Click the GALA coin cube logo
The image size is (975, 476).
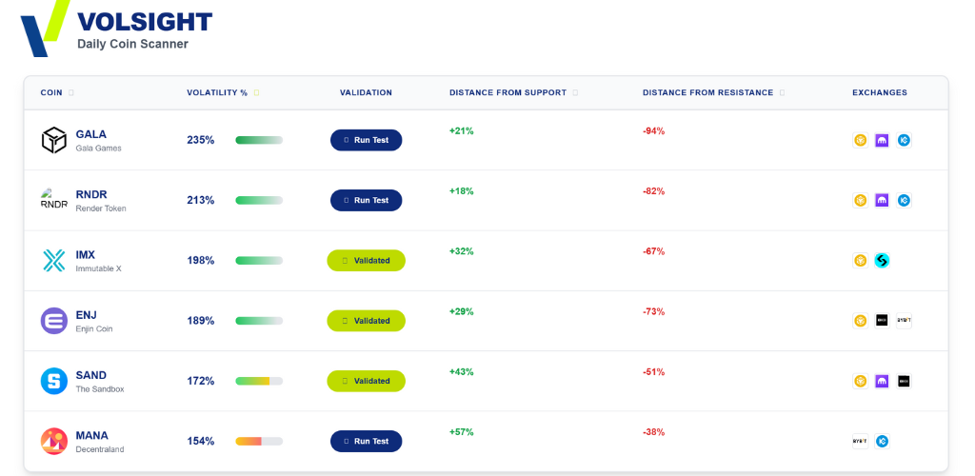point(54,140)
